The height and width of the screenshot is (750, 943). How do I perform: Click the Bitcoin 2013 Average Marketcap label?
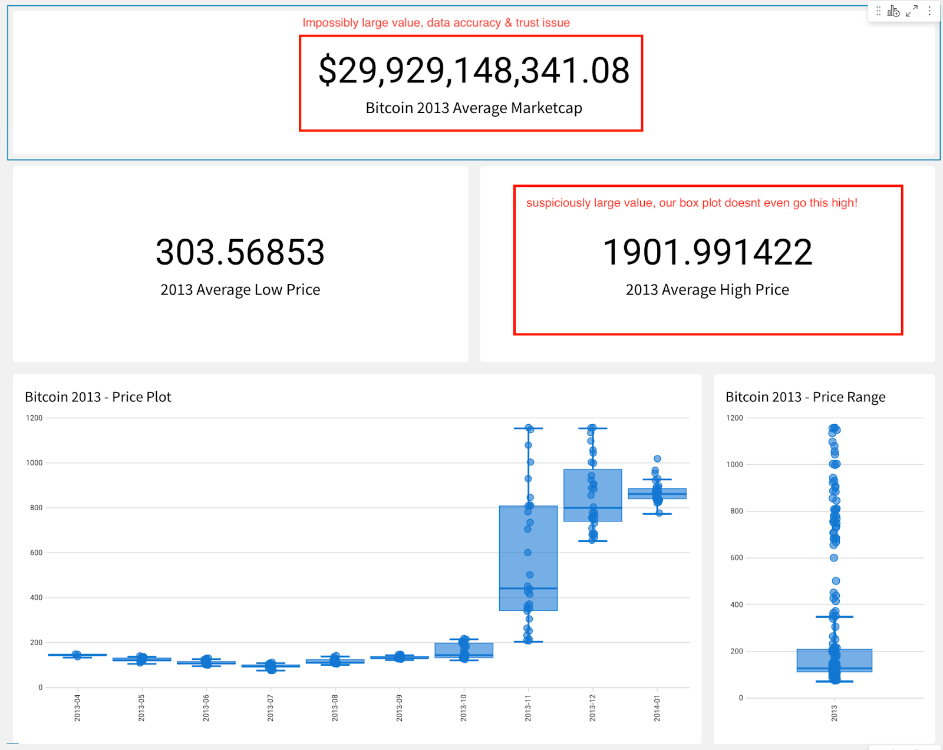(x=474, y=108)
